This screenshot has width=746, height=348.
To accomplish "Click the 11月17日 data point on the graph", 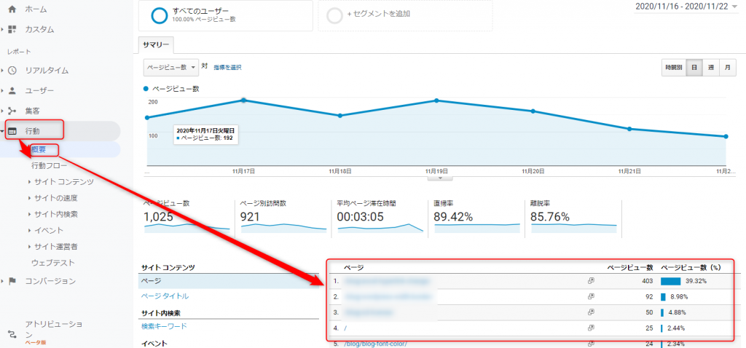I will pyautogui.click(x=243, y=100).
